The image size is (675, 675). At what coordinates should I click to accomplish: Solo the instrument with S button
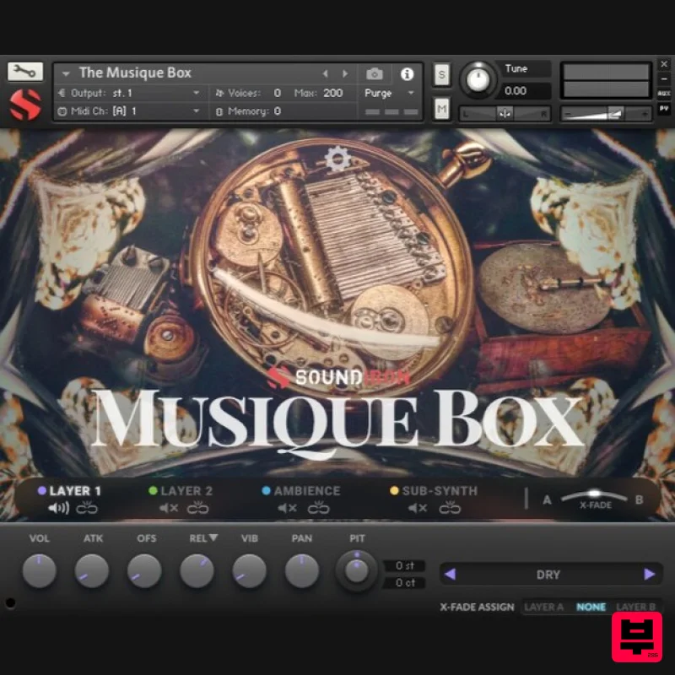[x=441, y=75]
